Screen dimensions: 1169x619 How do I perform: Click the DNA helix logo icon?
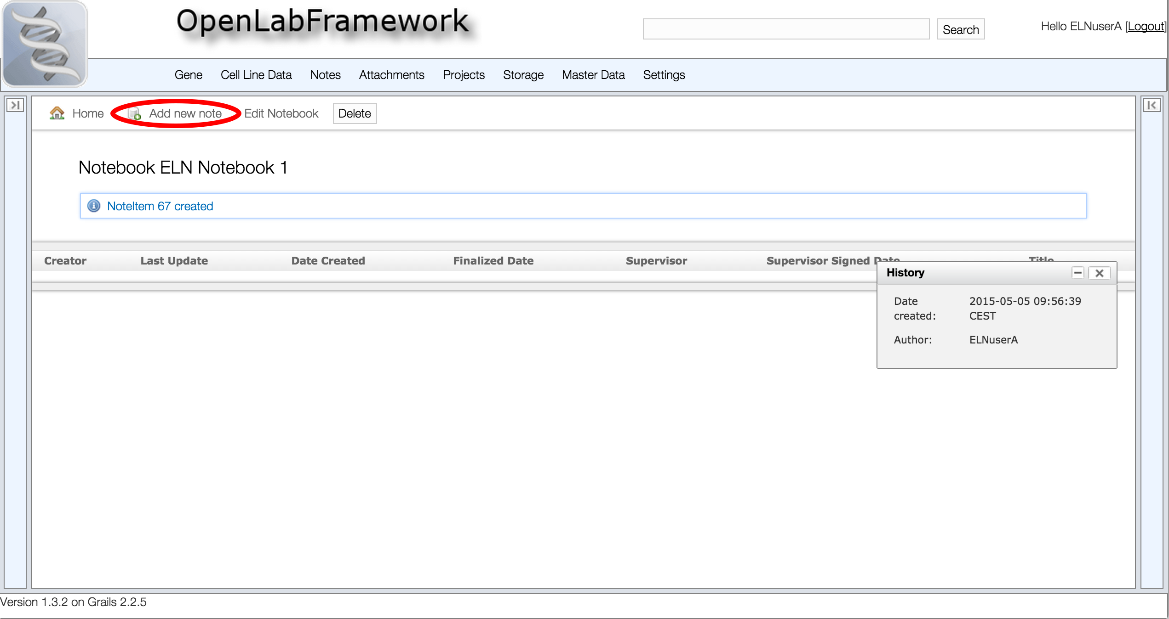click(x=45, y=44)
